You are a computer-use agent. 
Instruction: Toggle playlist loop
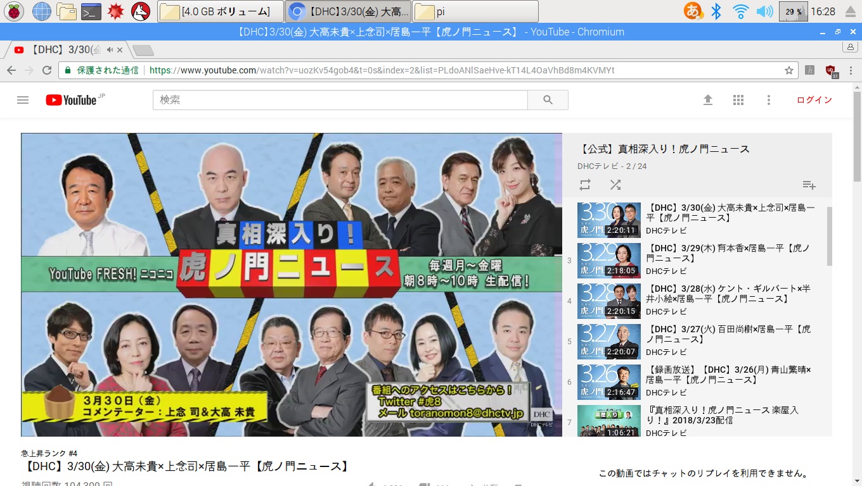[x=585, y=185]
